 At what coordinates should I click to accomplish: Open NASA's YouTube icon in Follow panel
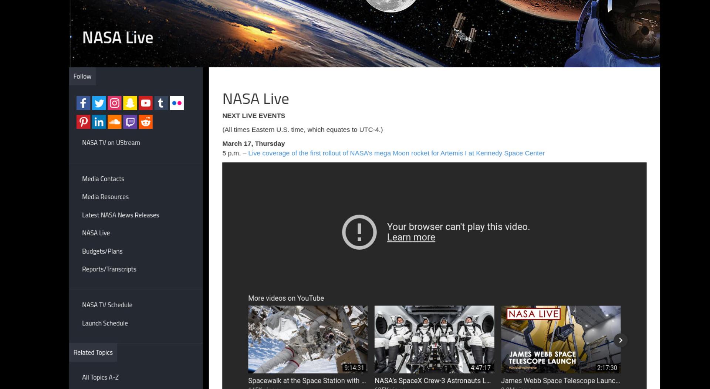pyautogui.click(x=146, y=103)
